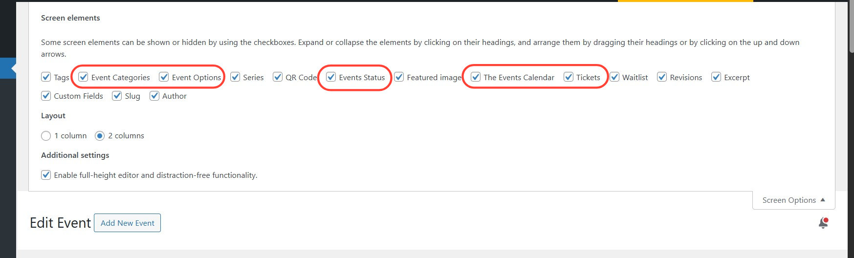Disable the Revisions checkbox

(x=662, y=77)
